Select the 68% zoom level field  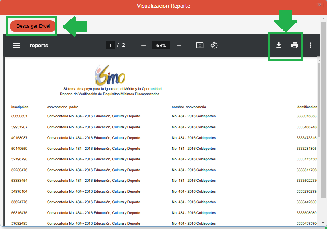(161, 45)
